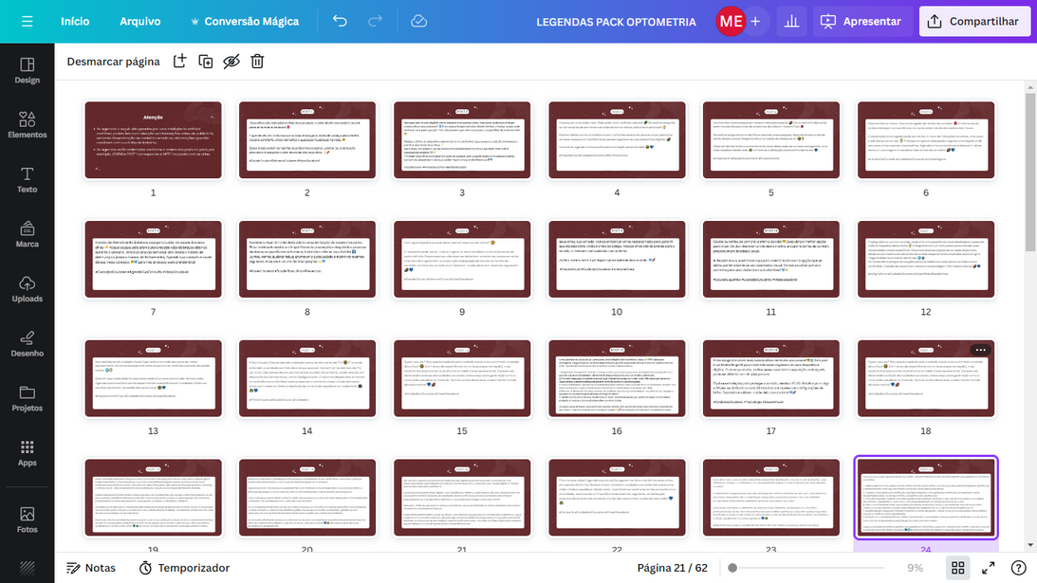Select page 14 thumbnail

point(306,378)
